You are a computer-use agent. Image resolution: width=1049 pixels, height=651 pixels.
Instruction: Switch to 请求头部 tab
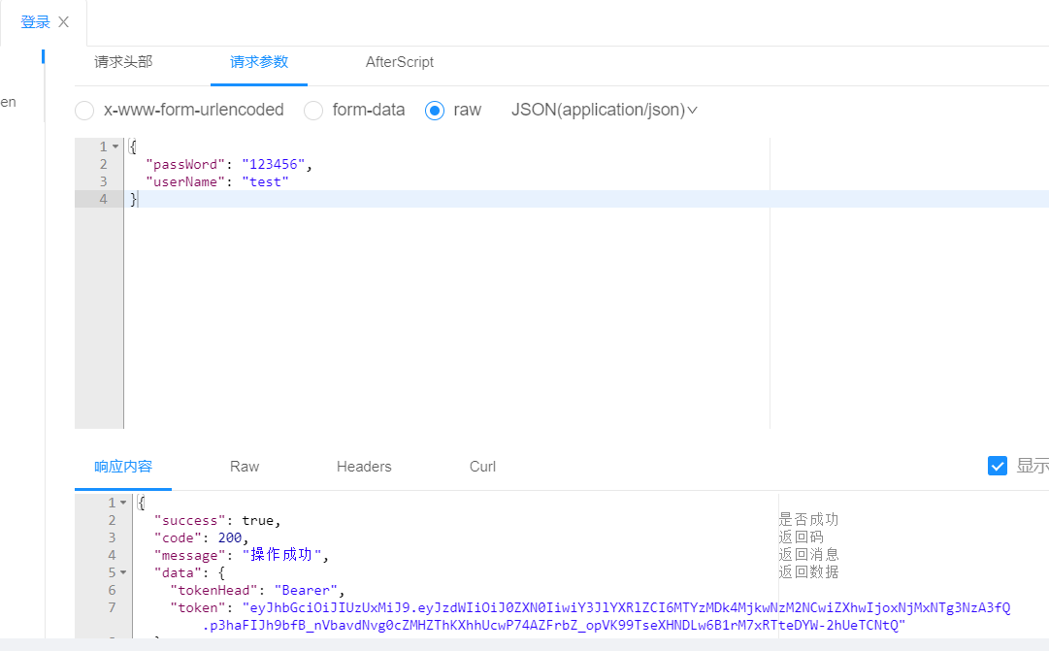(123, 62)
